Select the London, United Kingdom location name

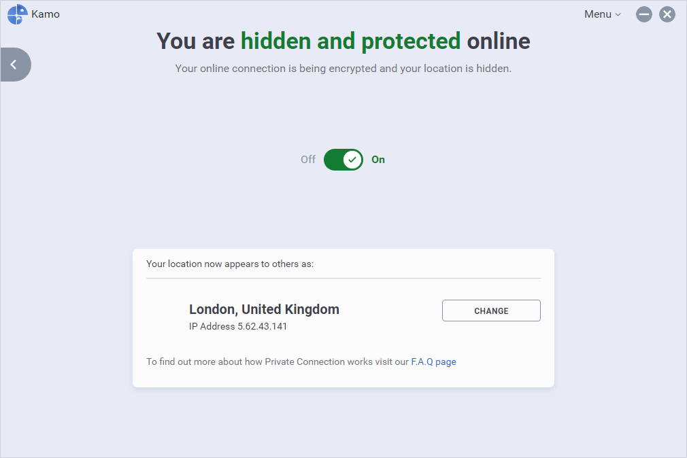pos(264,309)
